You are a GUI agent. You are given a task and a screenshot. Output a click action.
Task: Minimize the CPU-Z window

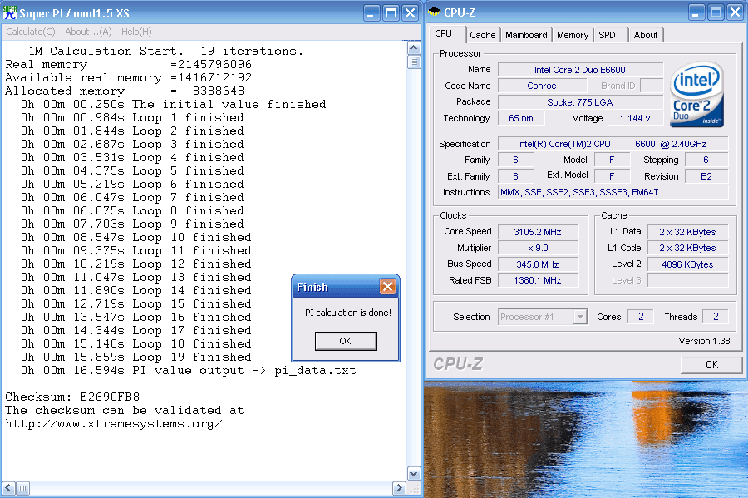point(697,12)
